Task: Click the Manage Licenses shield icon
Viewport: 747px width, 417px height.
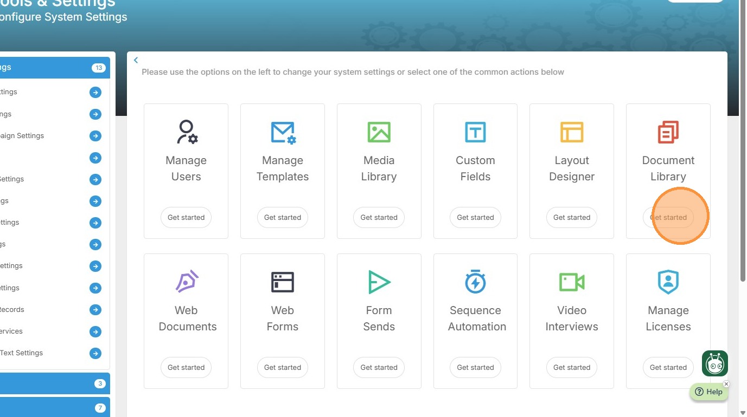Action: [668, 282]
